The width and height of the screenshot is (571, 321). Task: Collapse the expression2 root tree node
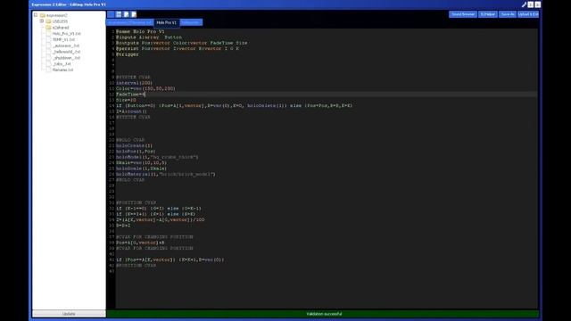coord(36,15)
